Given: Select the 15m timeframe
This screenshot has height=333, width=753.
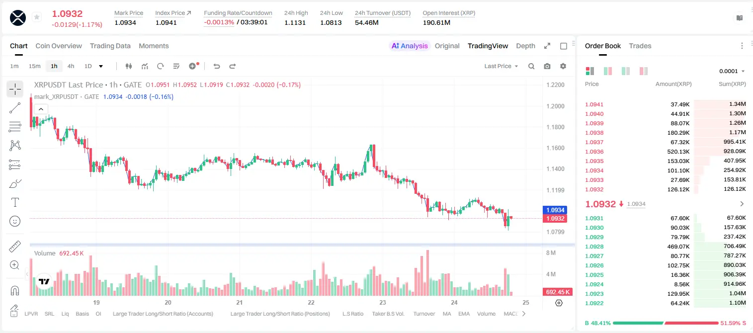Looking at the screenshot, I should click(34, 66).
